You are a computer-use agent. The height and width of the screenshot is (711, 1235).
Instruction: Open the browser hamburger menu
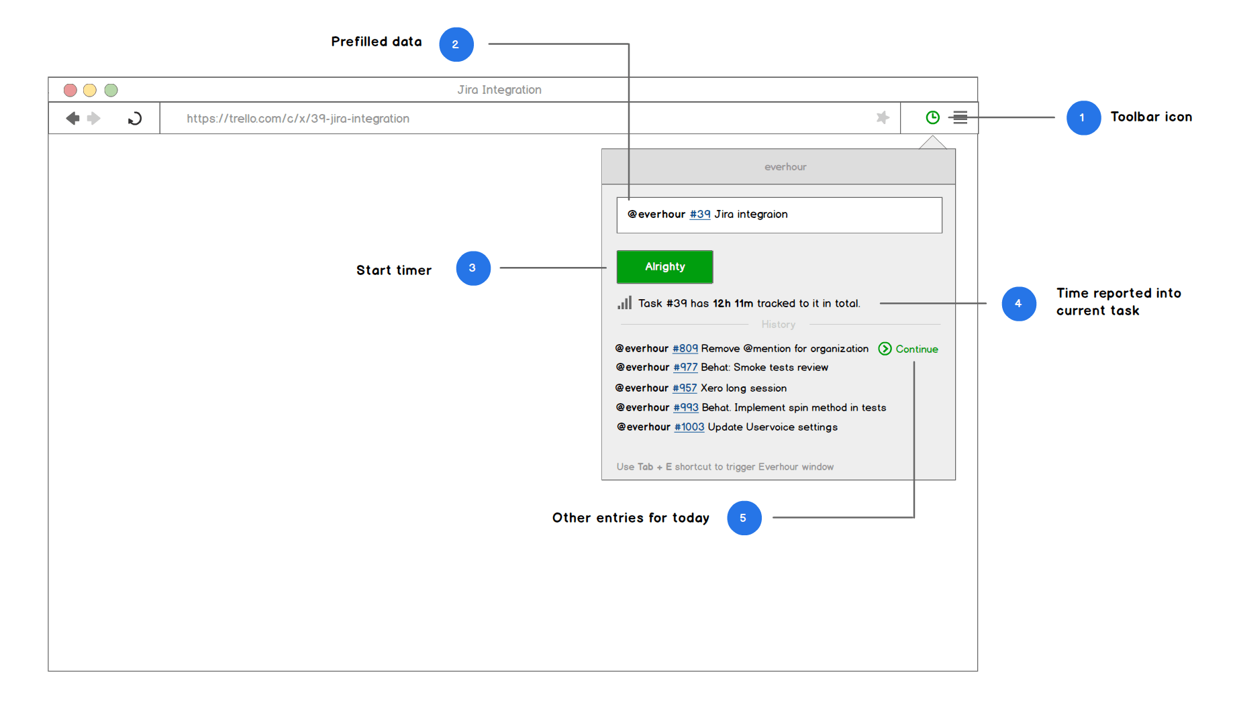click(x=960, y=118)
